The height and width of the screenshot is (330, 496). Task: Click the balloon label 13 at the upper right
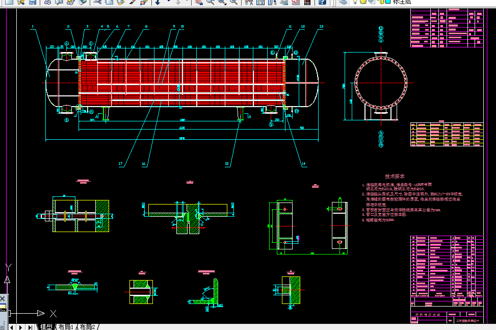tap(321, 26)
